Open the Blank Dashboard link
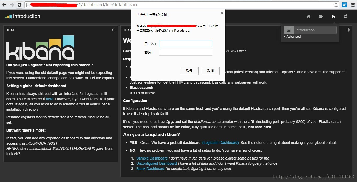The height and width of the screenshot is (182, 357). pos(150,169)
